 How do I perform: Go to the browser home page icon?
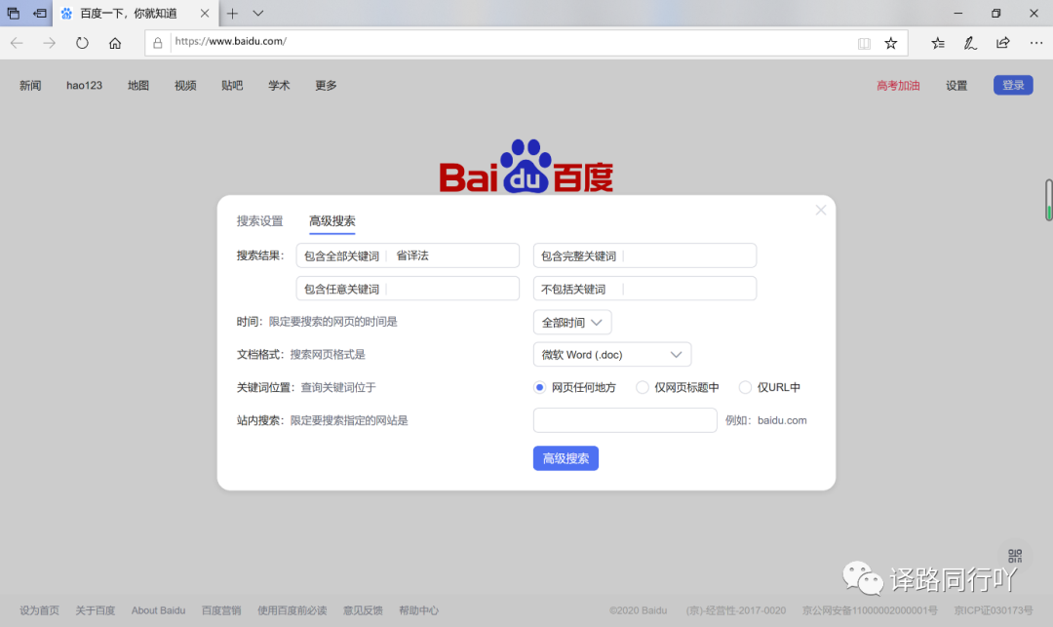(115, 44)
